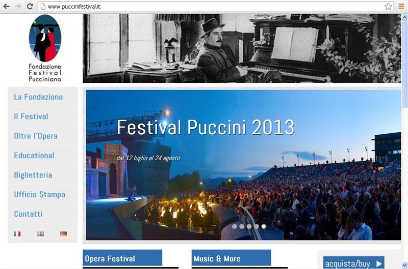Click the acquista/buy button
Viewport: 408px width, 269px height.
click(353, 262)
